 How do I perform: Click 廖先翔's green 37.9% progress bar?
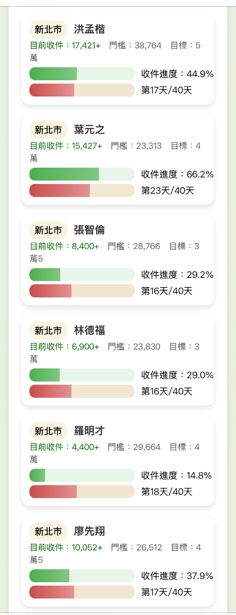[x=82, y=576]
